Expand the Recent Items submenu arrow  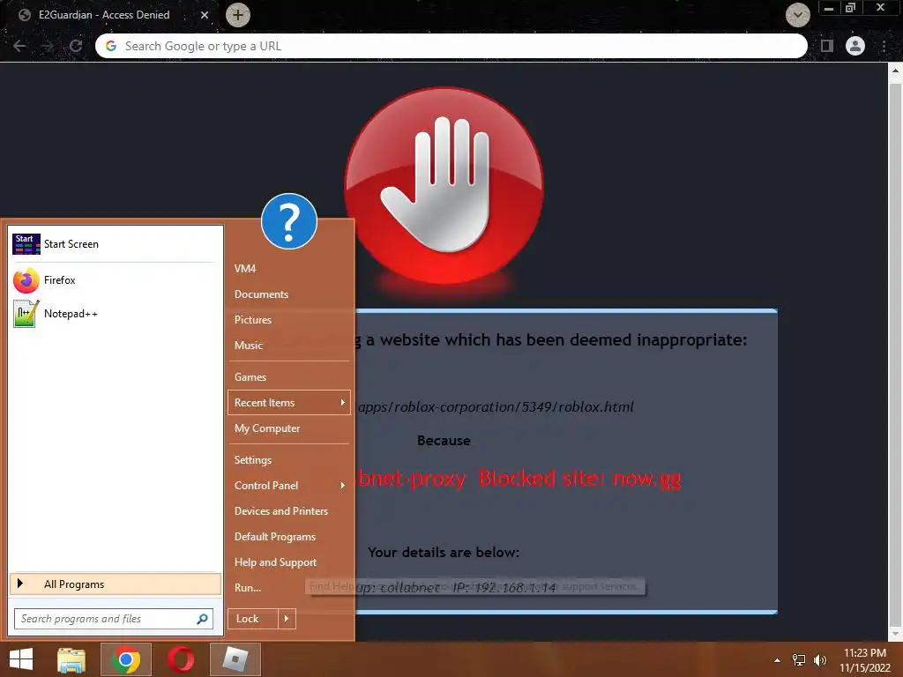[x=343, y=402]
